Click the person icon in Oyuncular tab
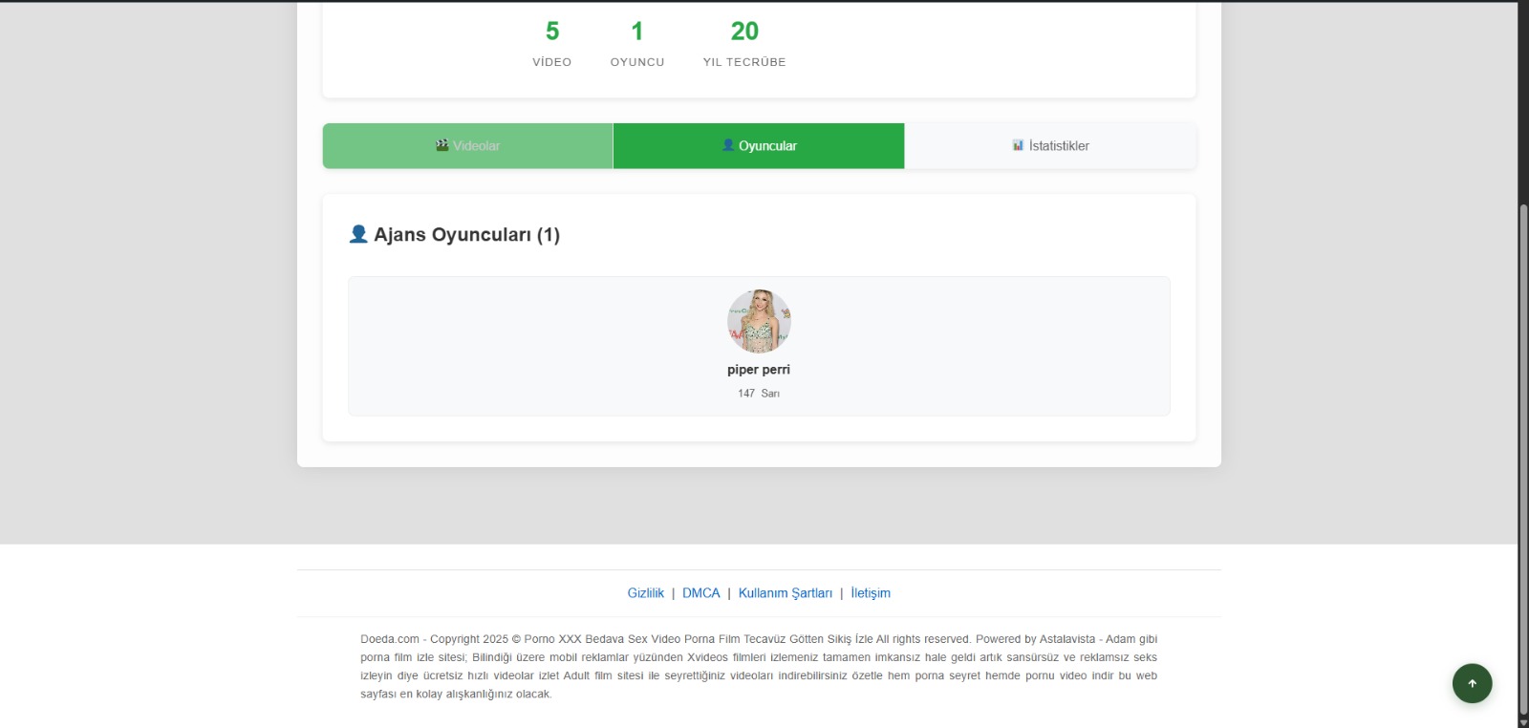 click(728, 145)
